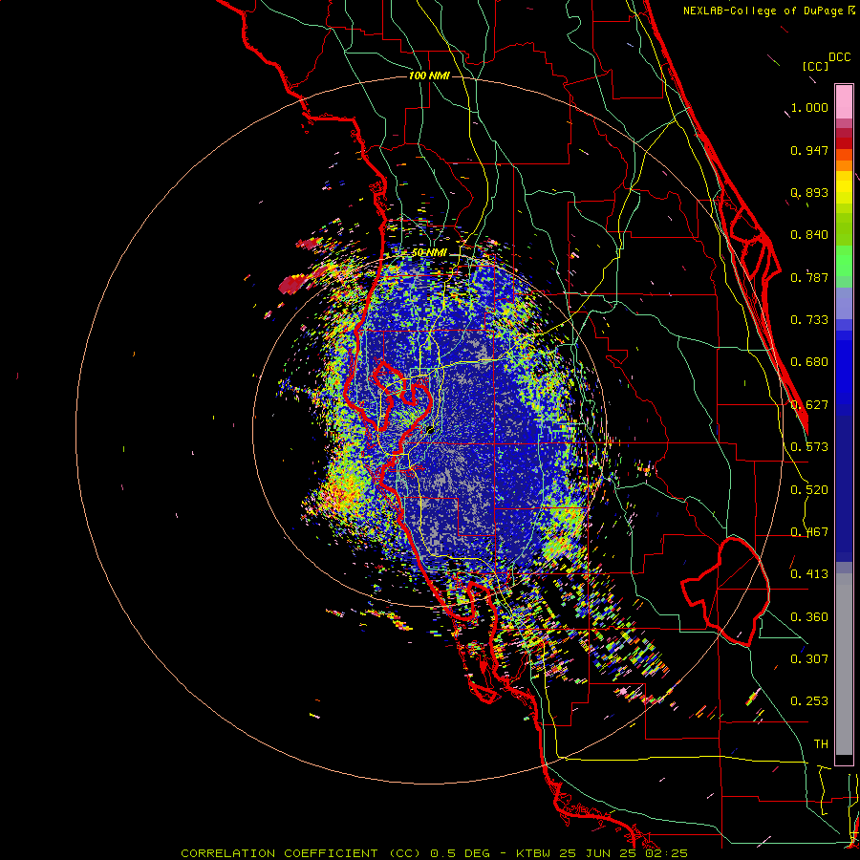Click the 'TH' threshold label on the legend
The width and height of the screenshot is (860, 860).
[x=821, y=744]
